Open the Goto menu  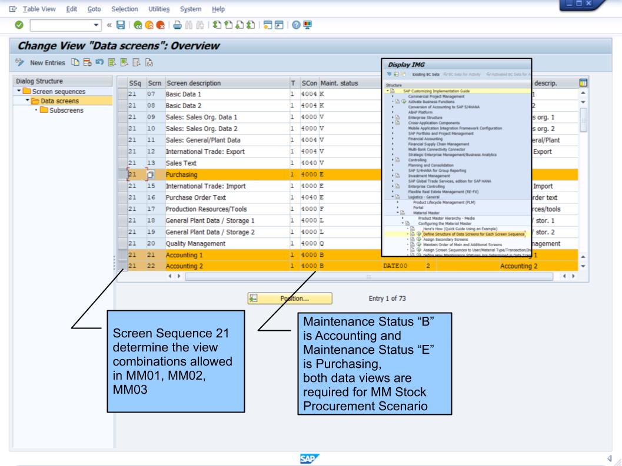[x=94, y=9]
